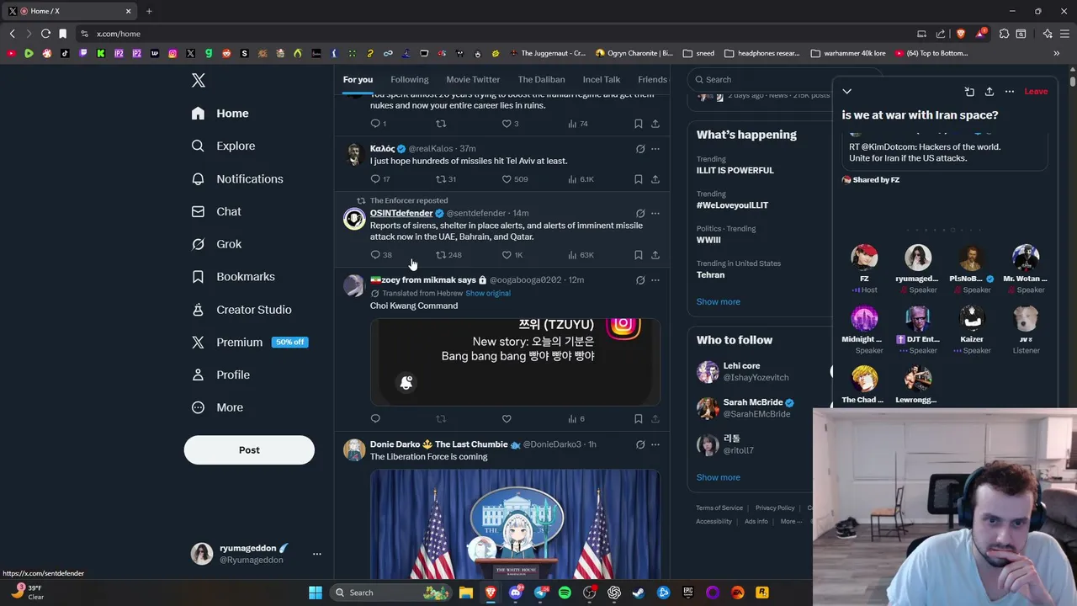Open more options on Καλός post
This screenshot has height=606, width=1077.
click(x=655, y=149)
